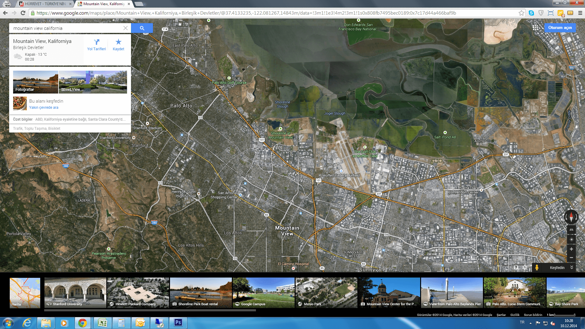Image resolution: width=585 pixels, height=329 pixels.
Task: Open the map help question mark
Action: pyautogui.click(x=516, y=267)
